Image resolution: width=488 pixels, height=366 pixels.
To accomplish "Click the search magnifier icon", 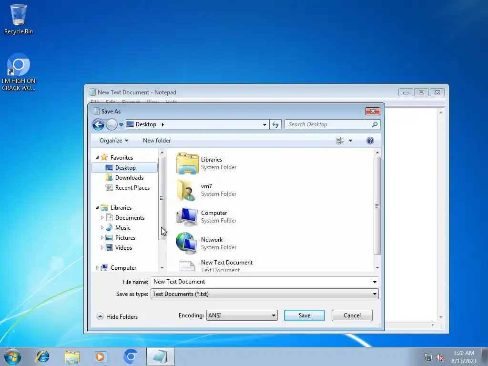I will pyautogui.click(x=375, y=124).
